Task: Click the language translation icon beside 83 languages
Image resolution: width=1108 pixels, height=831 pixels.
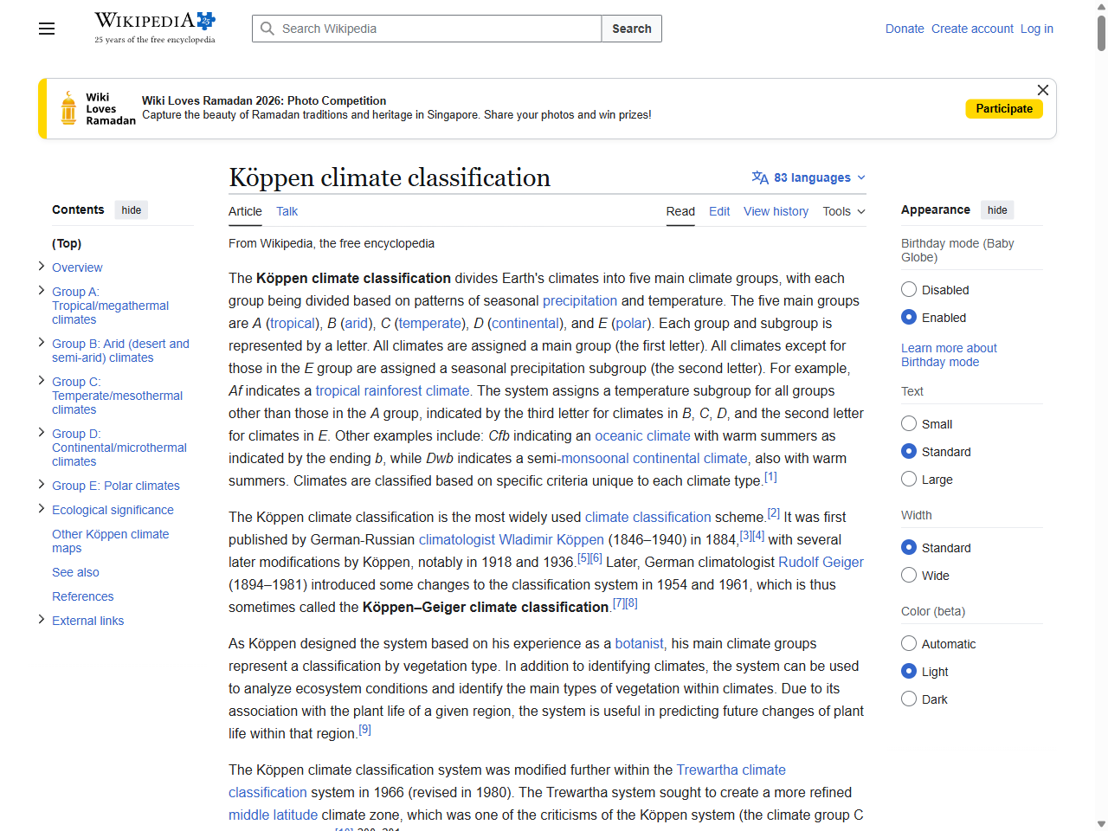Action: click(759, 177)
